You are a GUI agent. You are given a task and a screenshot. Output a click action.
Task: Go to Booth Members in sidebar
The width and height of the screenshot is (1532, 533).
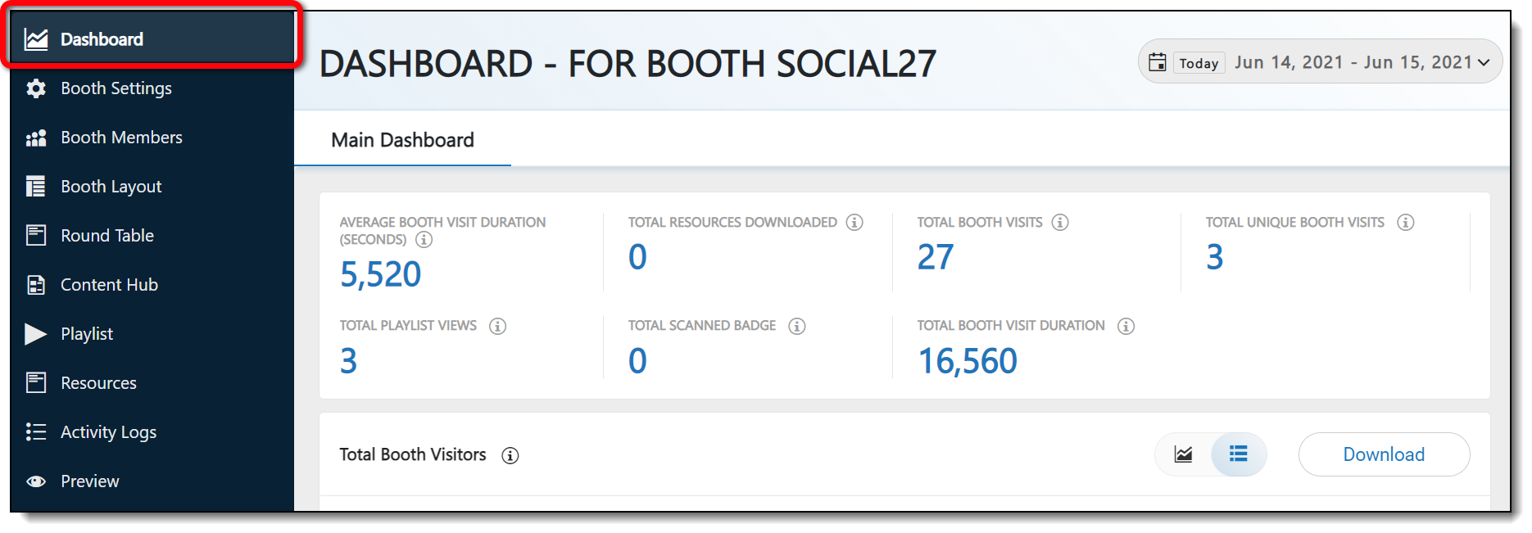click(121, 138)
